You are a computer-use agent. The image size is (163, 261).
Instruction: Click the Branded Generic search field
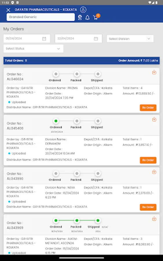41,17
